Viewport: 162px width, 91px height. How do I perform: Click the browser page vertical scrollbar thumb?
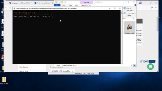(x=157, y=24)
